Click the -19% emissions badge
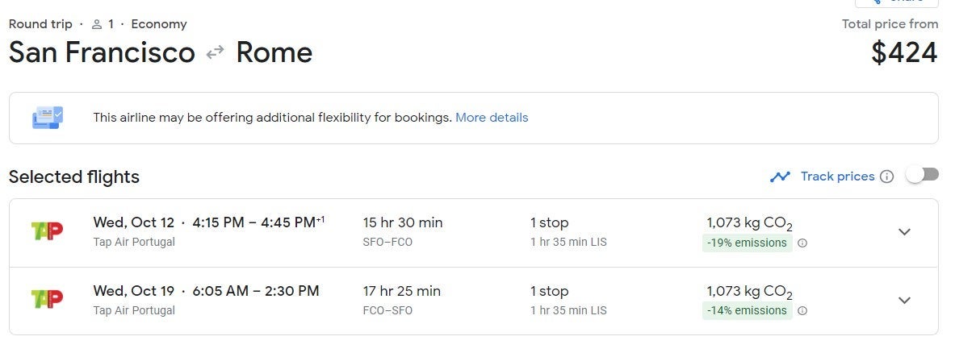Viewport: 955px width, 353px height. tap(747, 243)
